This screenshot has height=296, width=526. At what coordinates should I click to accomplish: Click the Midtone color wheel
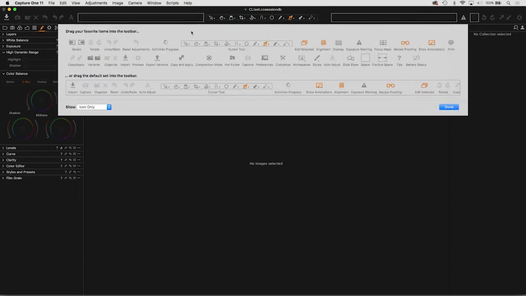[42, 101]
